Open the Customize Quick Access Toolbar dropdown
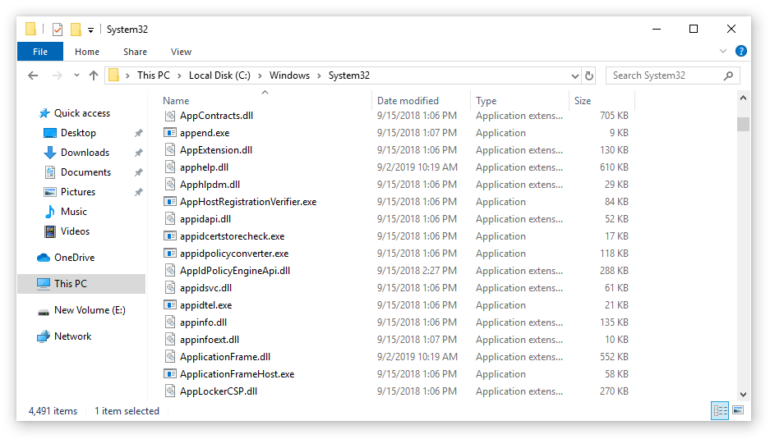 point(91,30)
